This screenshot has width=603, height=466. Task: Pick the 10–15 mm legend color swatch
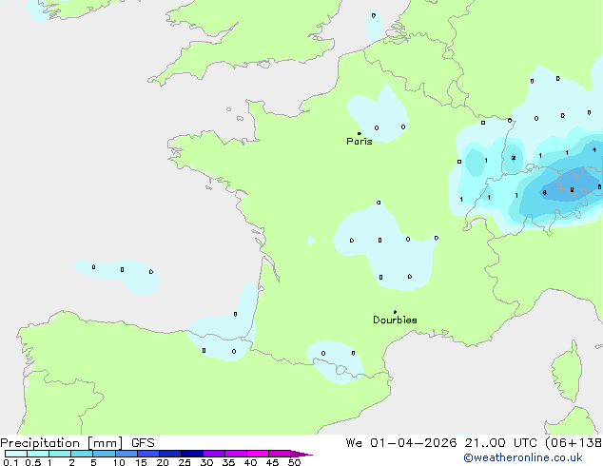pos(126,454)
